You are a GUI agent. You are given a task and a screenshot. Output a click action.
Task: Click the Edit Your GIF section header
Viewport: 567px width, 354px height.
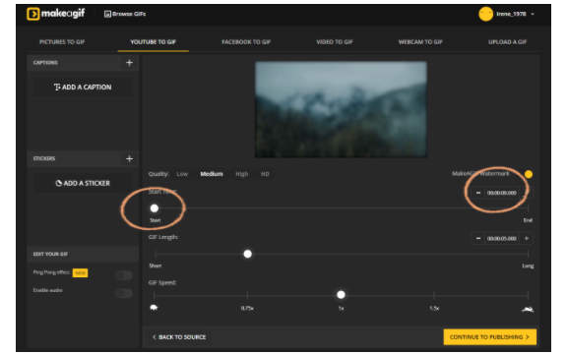[83, 255]
